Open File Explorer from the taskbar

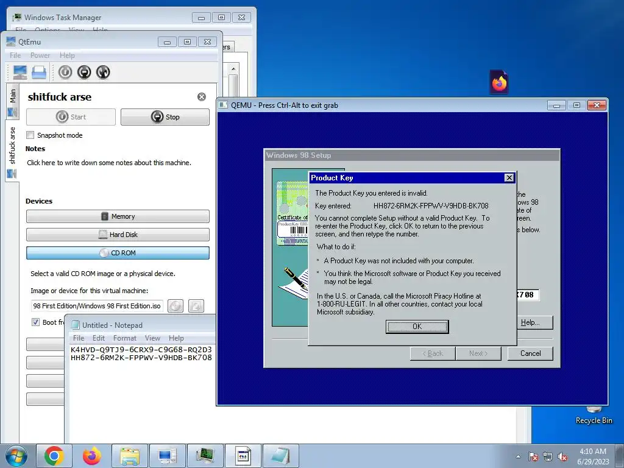coord(130,456)
